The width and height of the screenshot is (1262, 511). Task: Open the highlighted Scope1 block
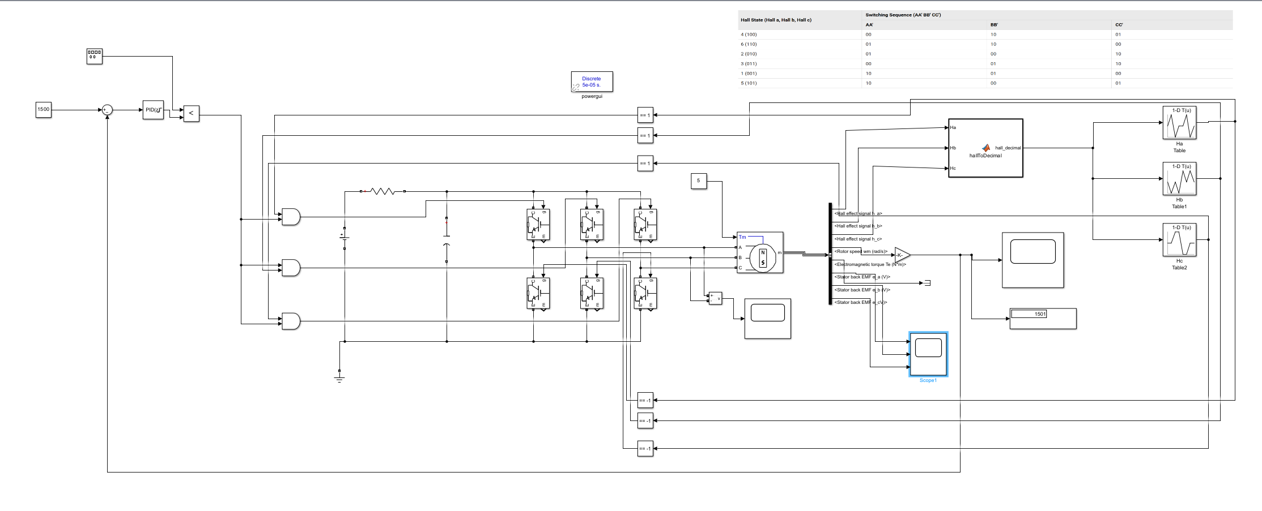pyautogui.click(x=928, y=354)
